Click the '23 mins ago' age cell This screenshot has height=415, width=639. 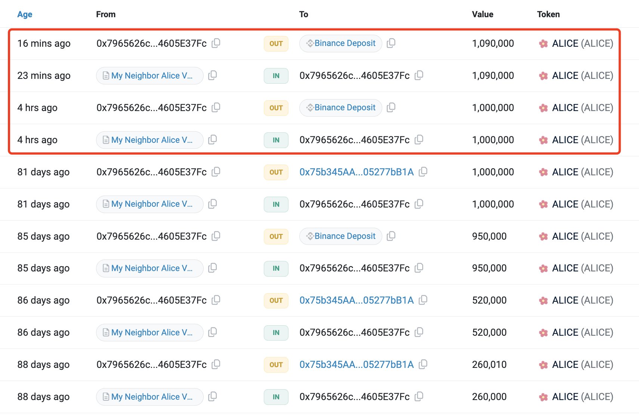[44, 76]
